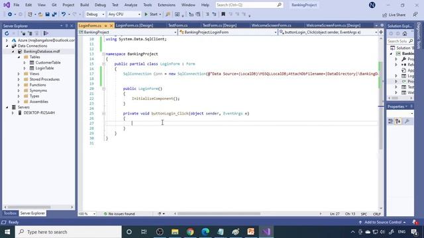Click the No issues found indicator
The image size is (424, 238).
point(119,214)
